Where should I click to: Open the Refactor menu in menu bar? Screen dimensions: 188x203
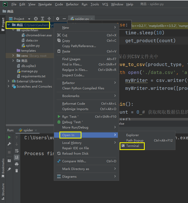click(72, 4)
